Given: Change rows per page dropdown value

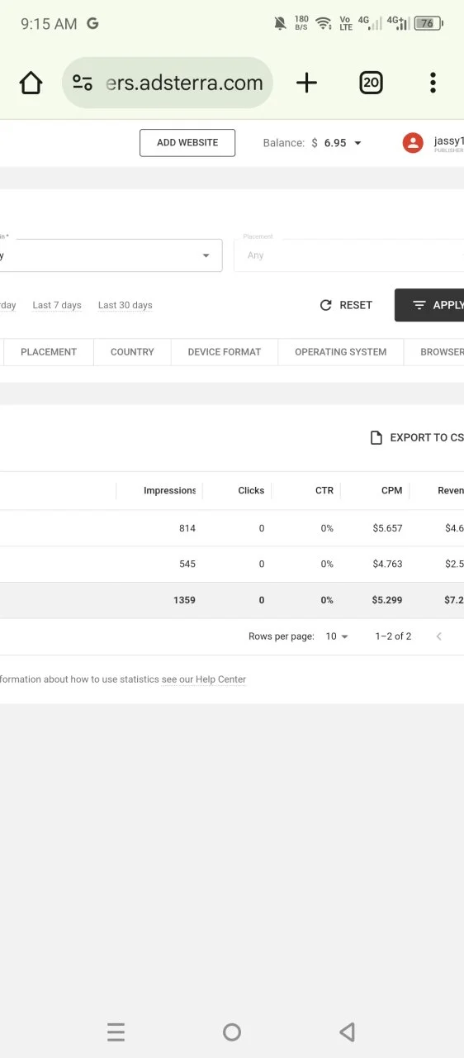Looking at the screenshot, I should (337, 636).
